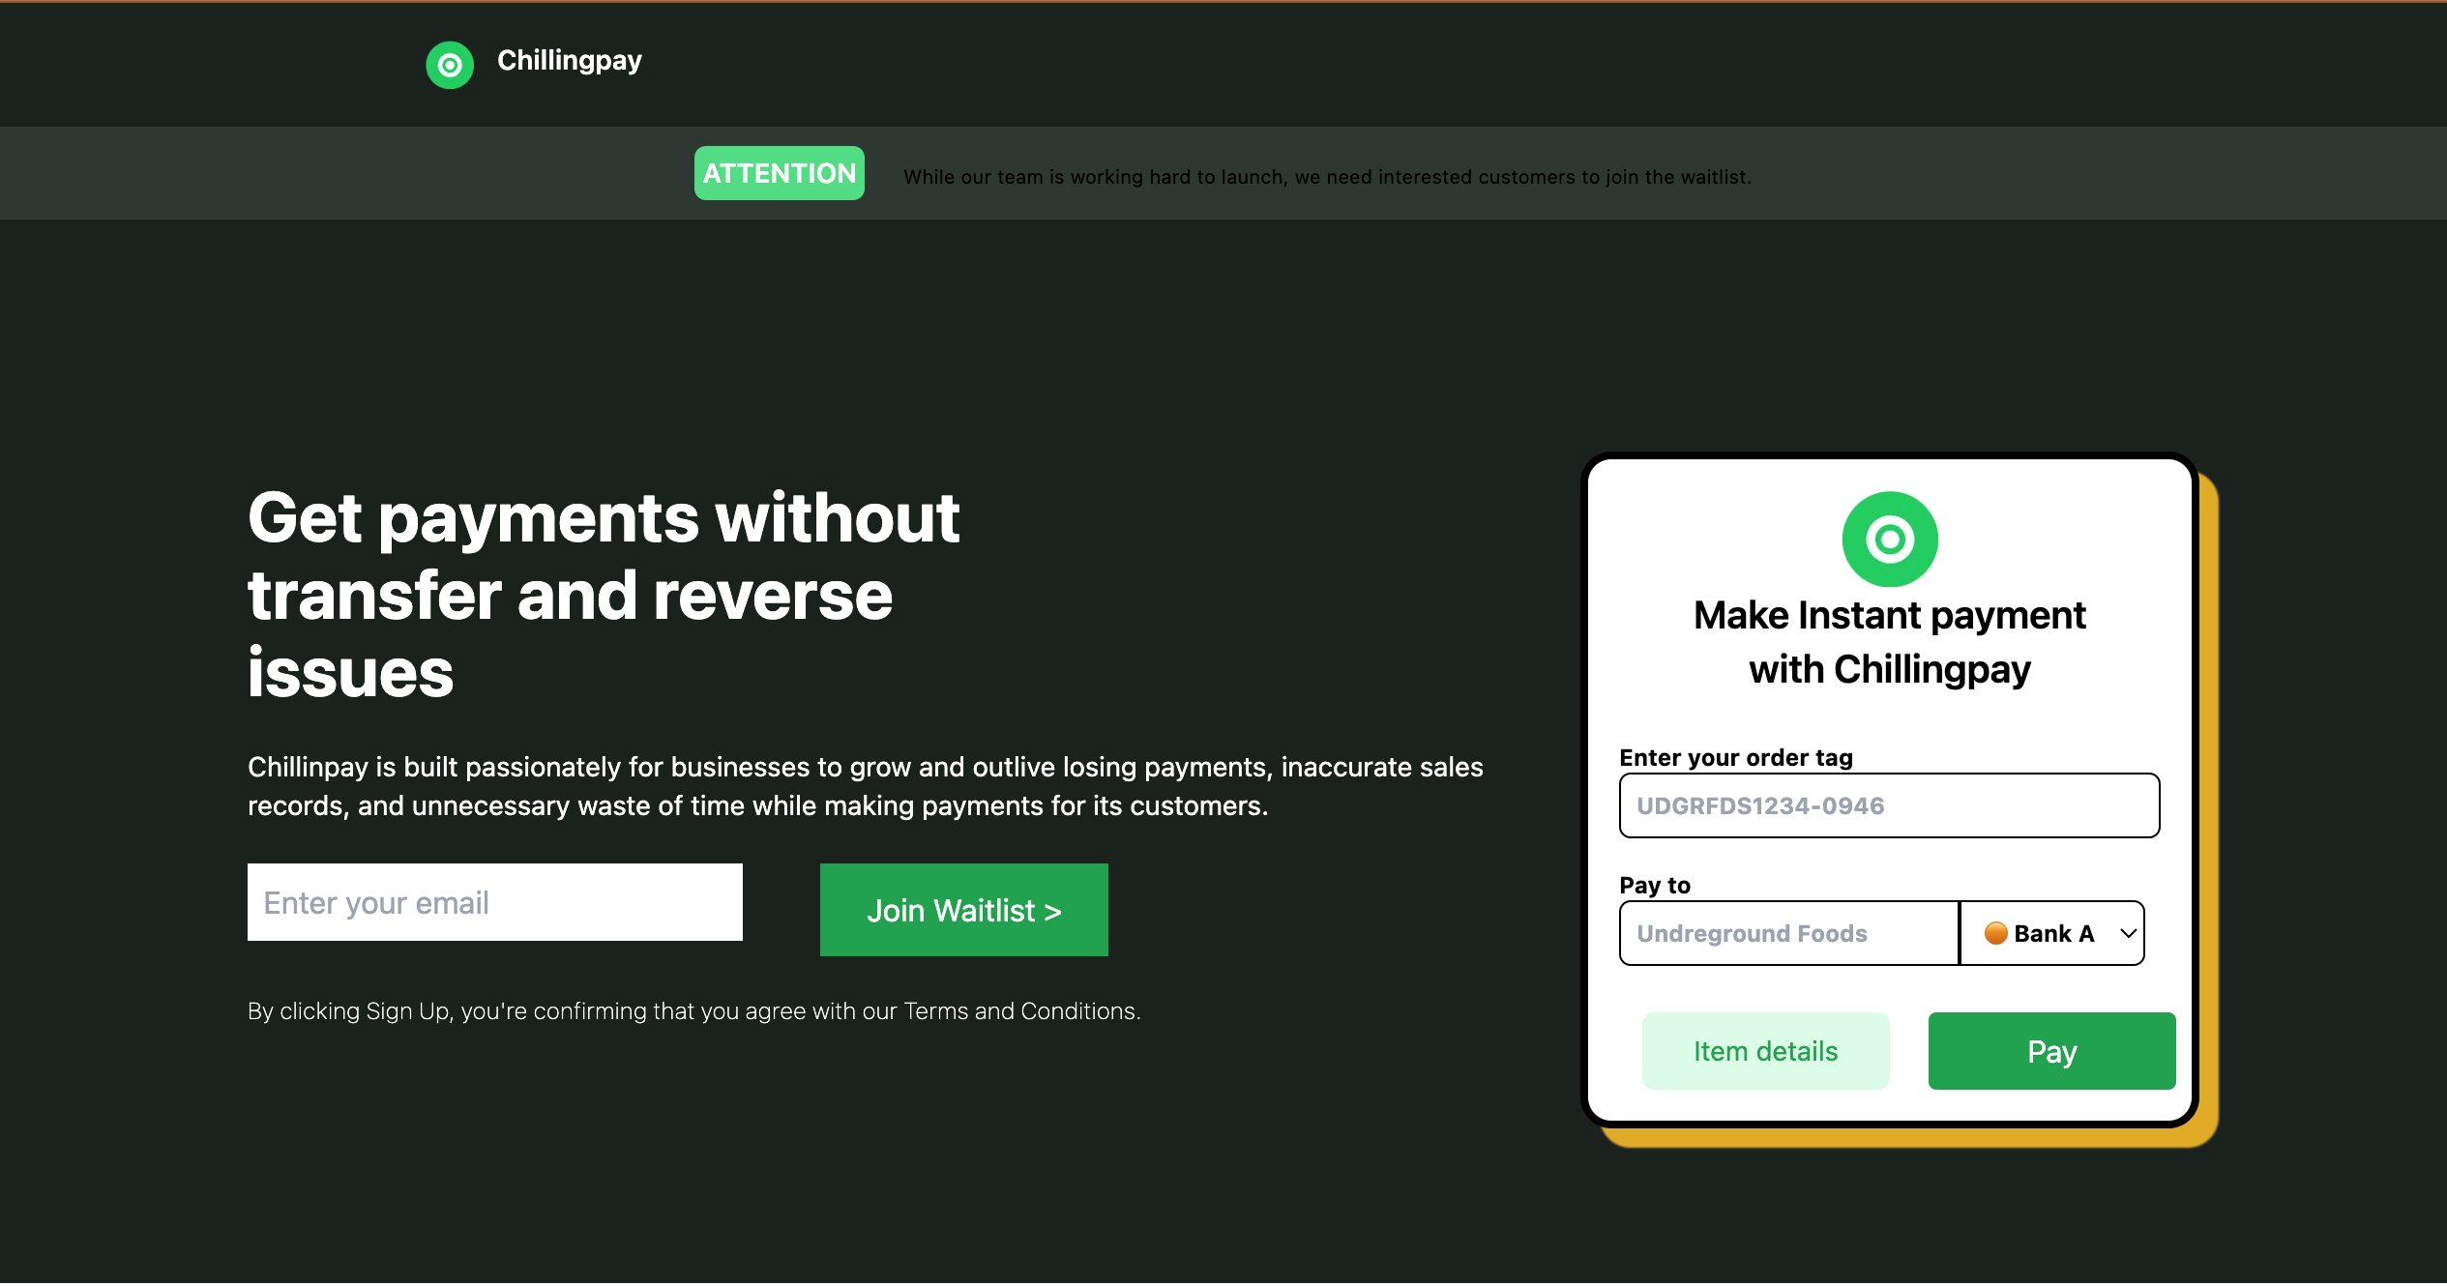
Task: Click the ATTENTION badge in the banner
Action: pos(780,173)
